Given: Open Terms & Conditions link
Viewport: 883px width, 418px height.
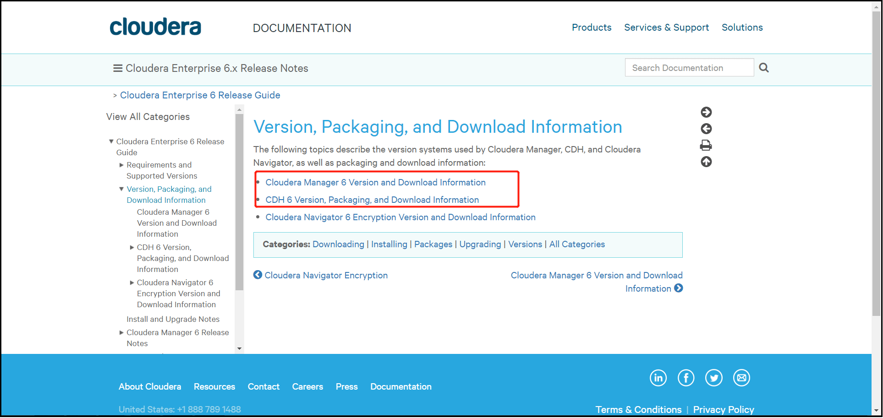Looking at the screenshot, I should coord(638,410).
